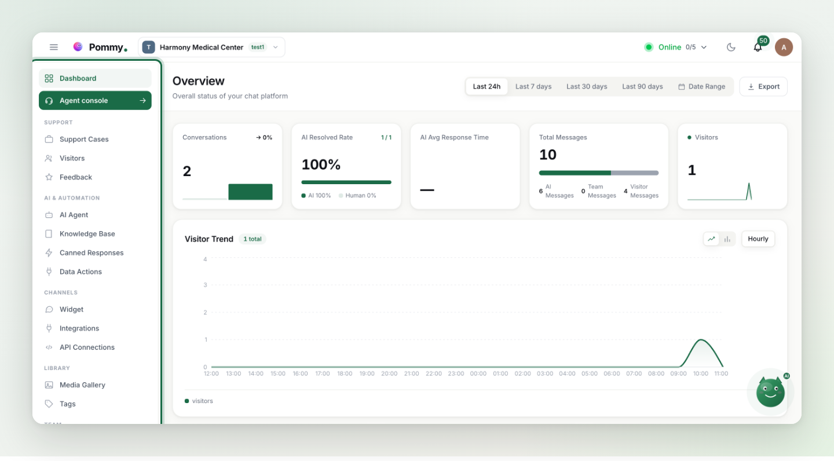Open user avatar A menu
The width and height of the screenshot is (834, 461).
tap(784, 47)
